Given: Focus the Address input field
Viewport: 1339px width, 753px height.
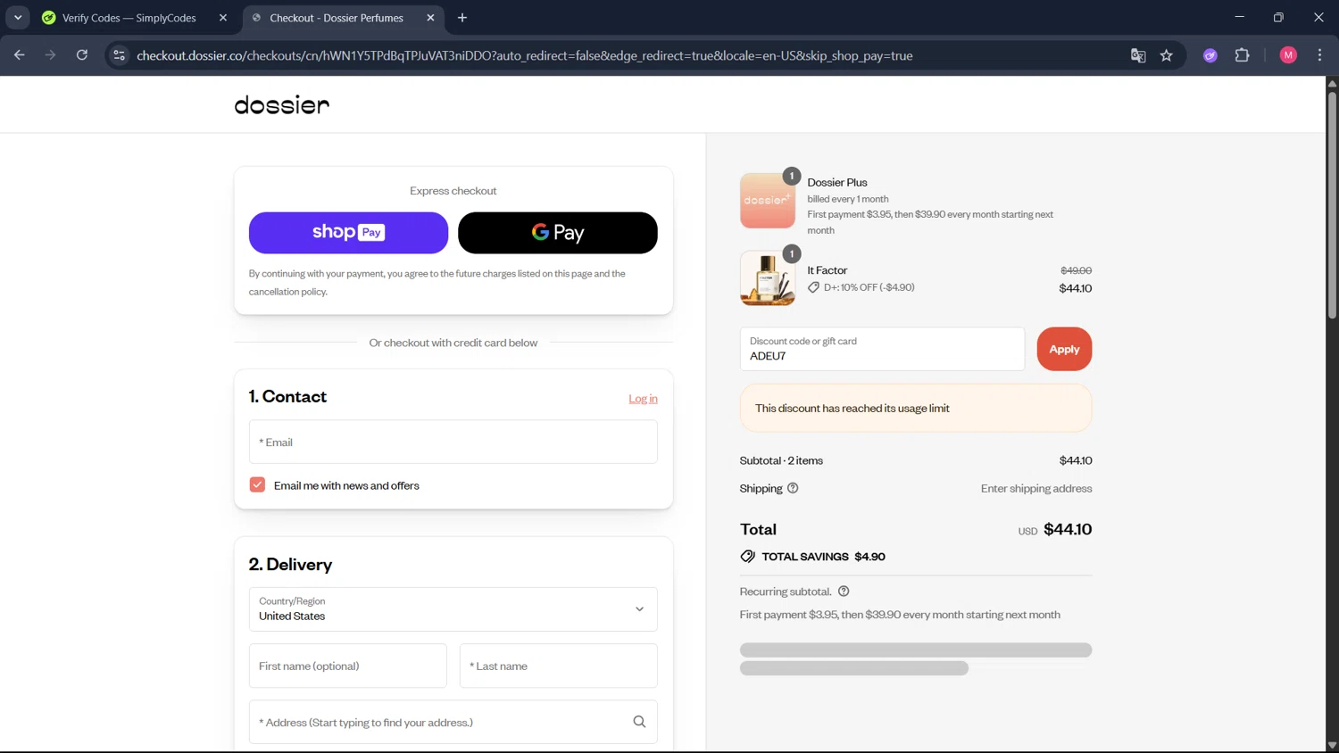Looking at the screenshot, I should [x=453, y=722].
